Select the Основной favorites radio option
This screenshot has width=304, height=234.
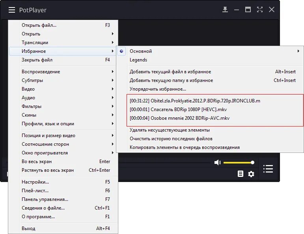pyautogui.click(x=121, y=51)
